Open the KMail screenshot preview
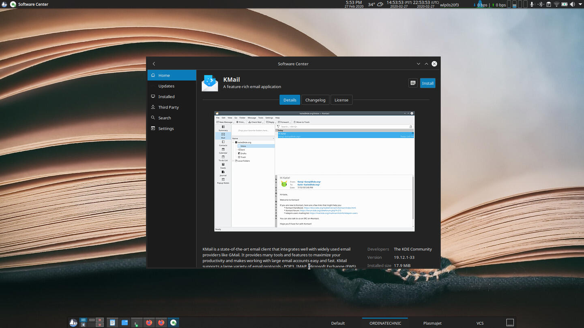This screenshot has height=328, width=584. 314,171
